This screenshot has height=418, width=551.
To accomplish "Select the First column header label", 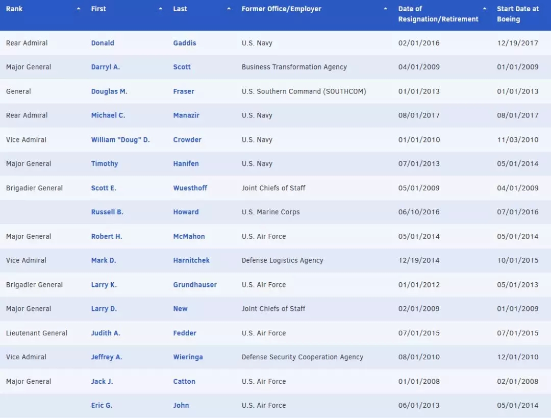I will [x=98, y=9].
